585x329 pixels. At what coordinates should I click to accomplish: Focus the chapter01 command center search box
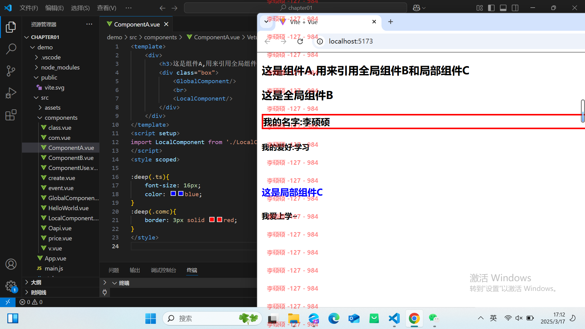pos(296,8)
